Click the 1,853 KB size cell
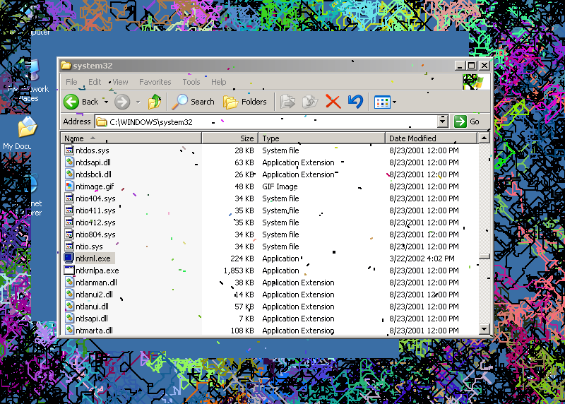Image resolution: width=565 pixels, height=404 pixels. [239, 271]
